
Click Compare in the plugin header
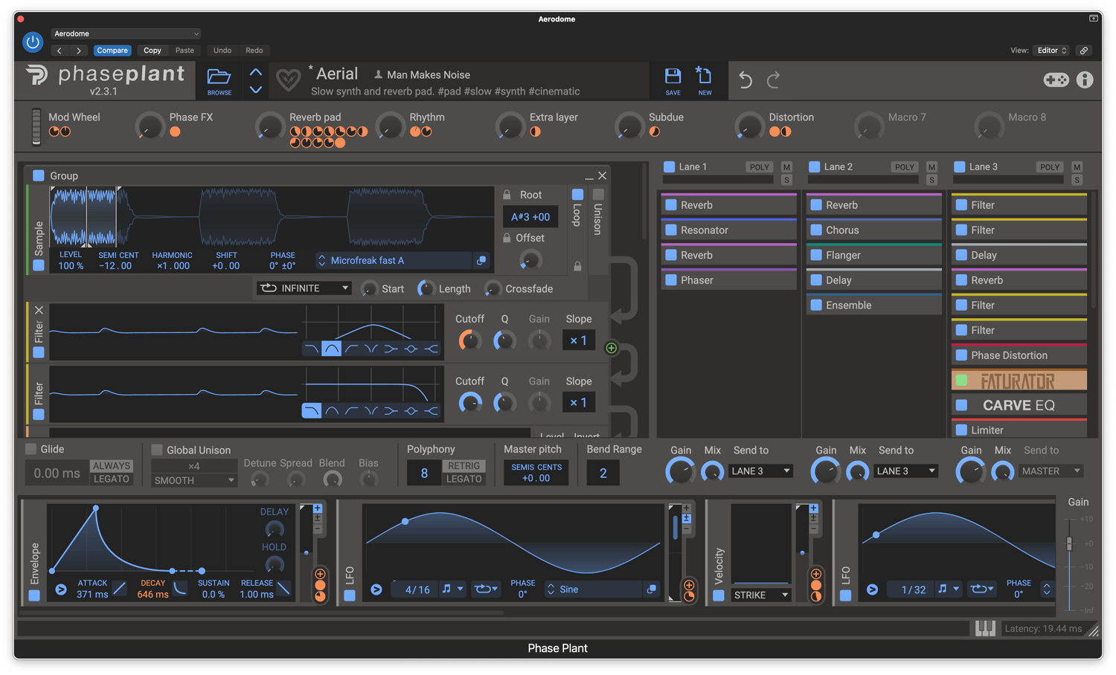[x=112, y=51]
